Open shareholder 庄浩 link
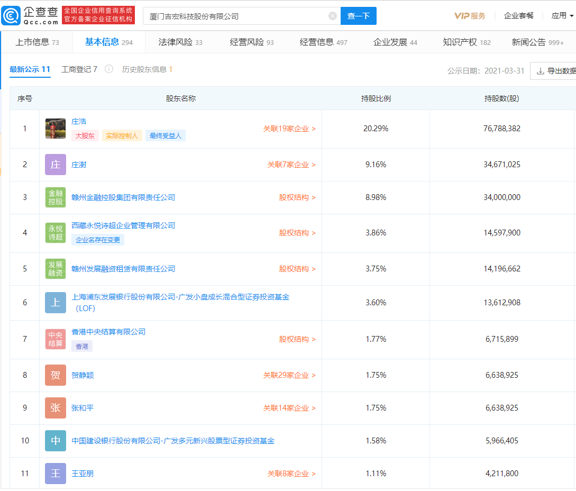This screenshot has width=576, height=491. (x=79, y=121)
